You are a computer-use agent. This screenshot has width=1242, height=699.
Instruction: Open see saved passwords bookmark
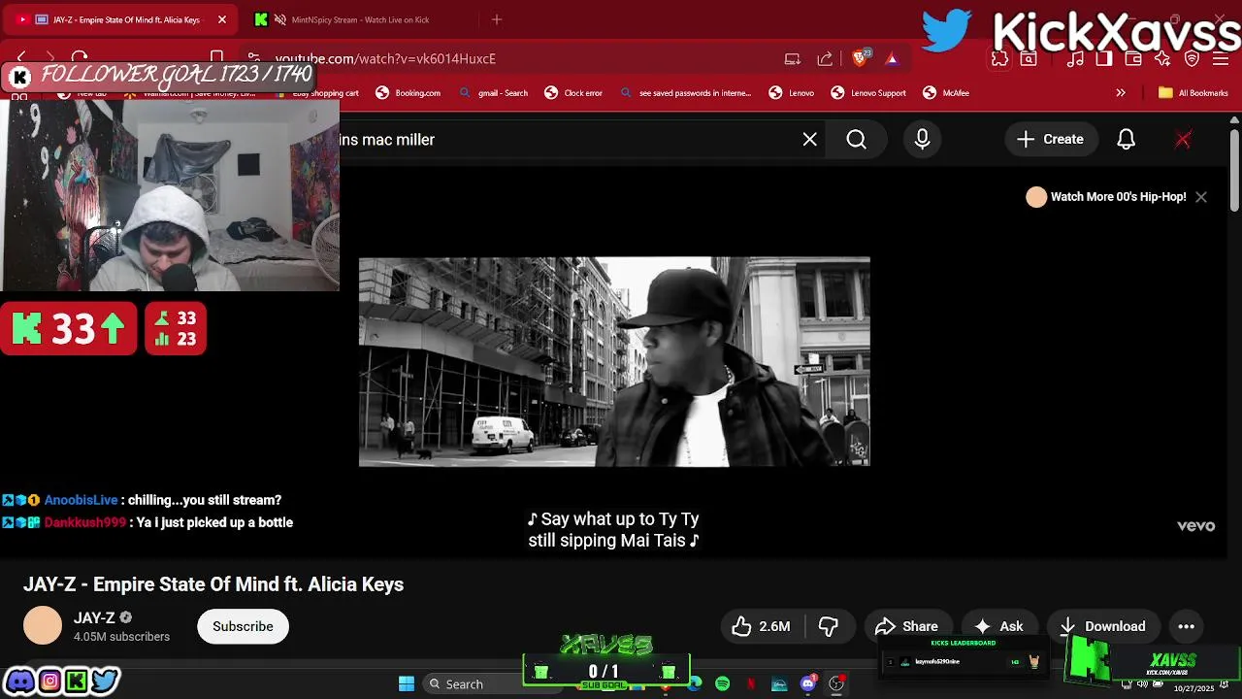click(x=686, y=93)
